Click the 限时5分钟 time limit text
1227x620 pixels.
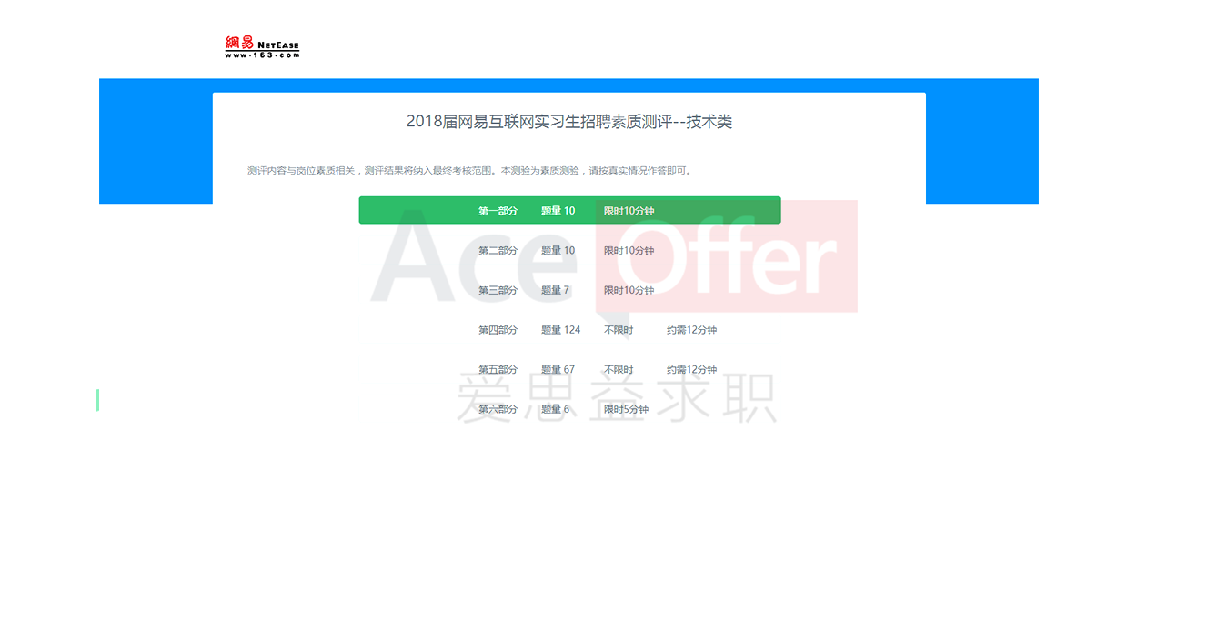[626, 409]
